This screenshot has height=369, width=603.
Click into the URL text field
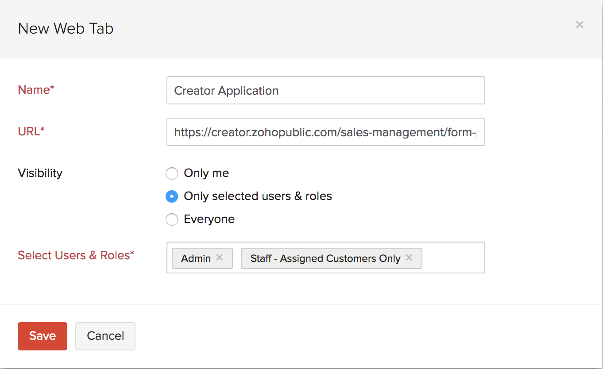click(325, 132)
